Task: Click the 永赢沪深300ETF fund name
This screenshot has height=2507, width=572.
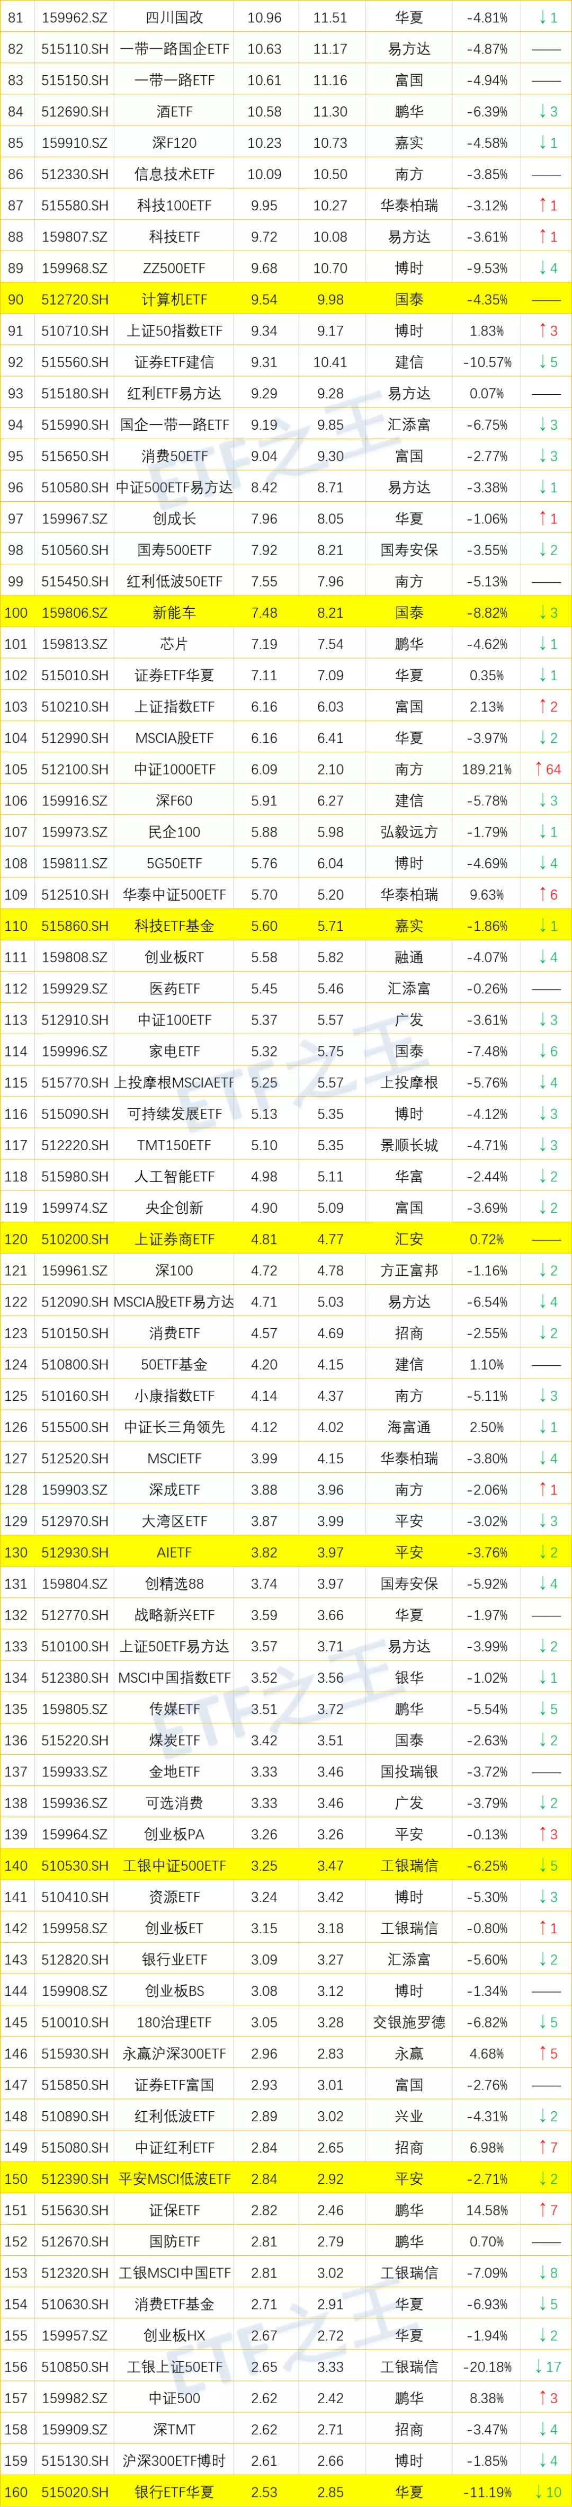Action: (174, 2053)
